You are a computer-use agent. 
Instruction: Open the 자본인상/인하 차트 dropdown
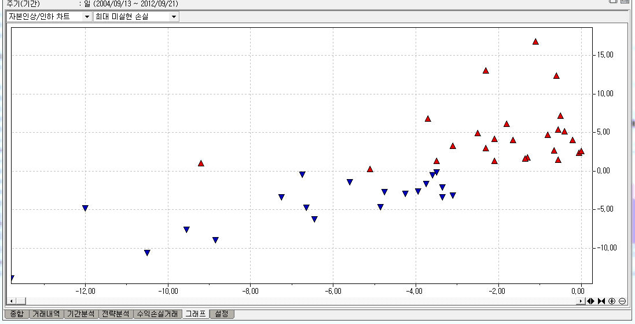[x=87, y=17]
